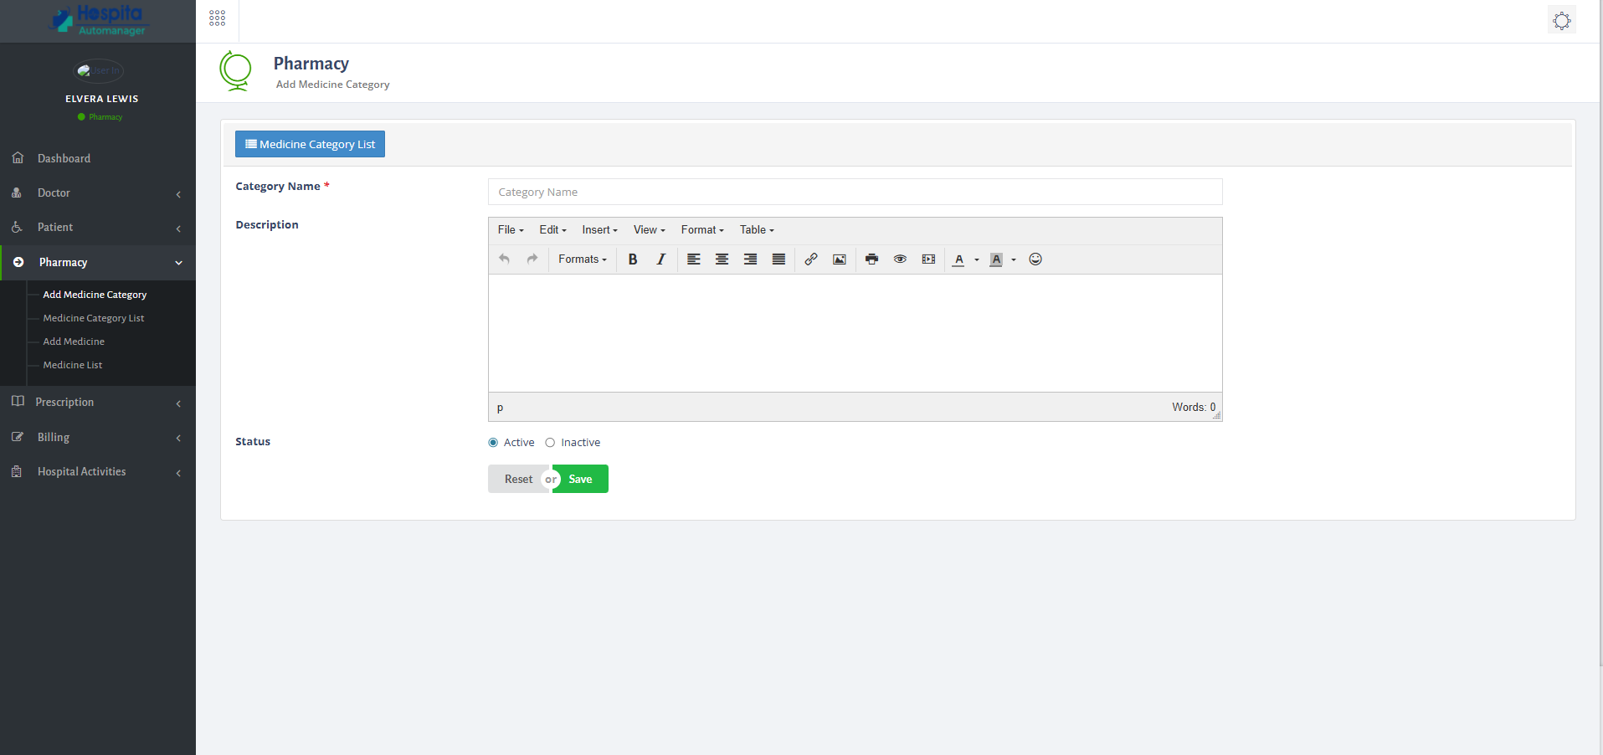Open the Insert menu
This screenshot has height=755, width=1603.
599,229
